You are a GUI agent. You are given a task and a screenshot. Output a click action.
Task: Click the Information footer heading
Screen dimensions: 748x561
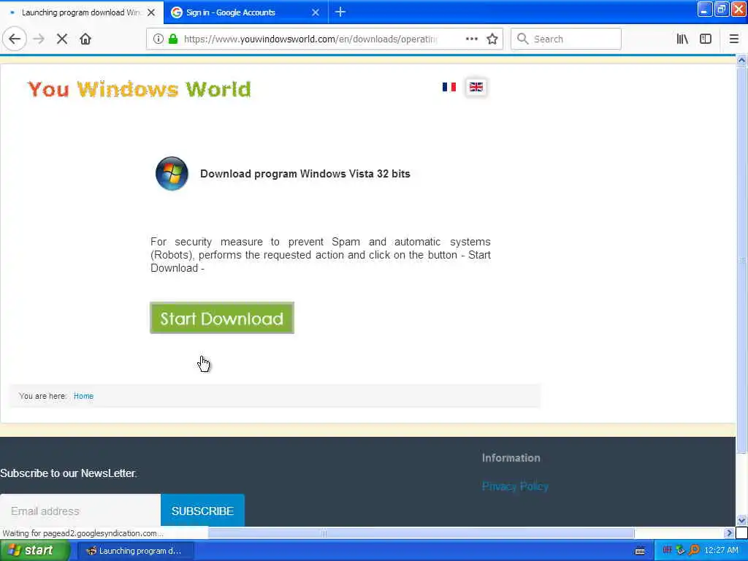(x=511, y=458)
